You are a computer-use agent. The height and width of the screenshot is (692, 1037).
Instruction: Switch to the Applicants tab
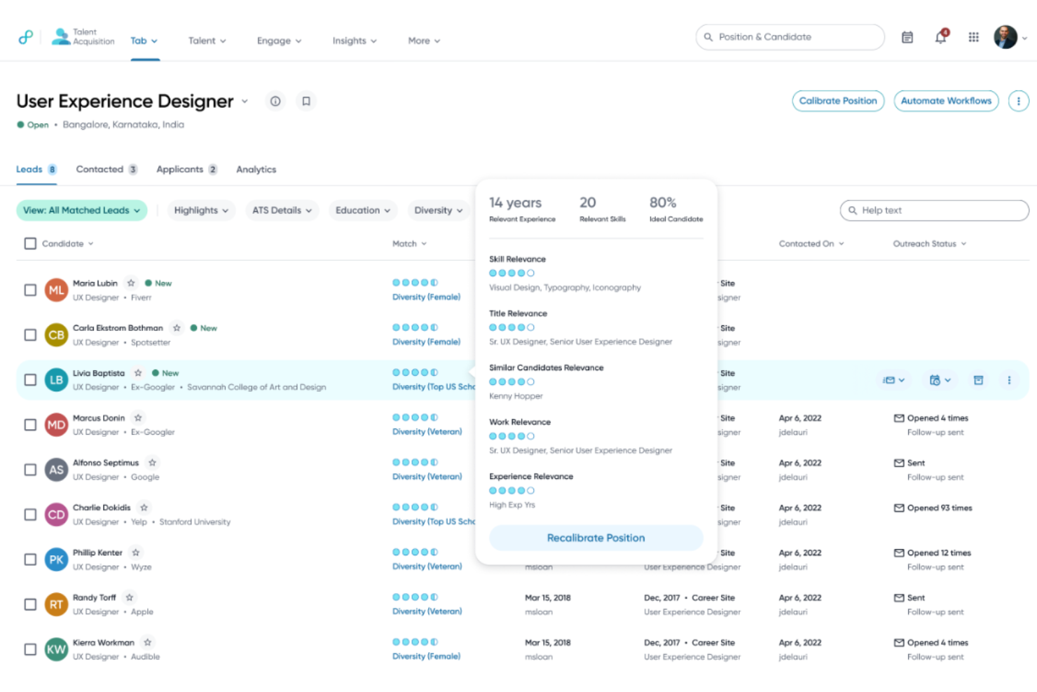pyautogui.click(x=180, y=169)
